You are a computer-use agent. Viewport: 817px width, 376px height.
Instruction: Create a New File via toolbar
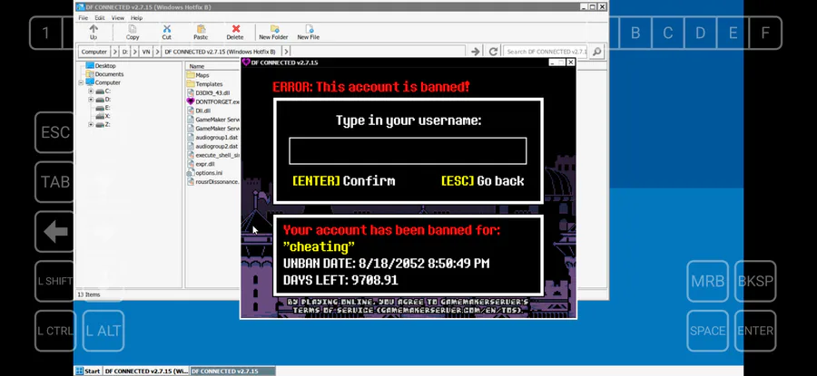pyautogui.click(x=309, y=32)
